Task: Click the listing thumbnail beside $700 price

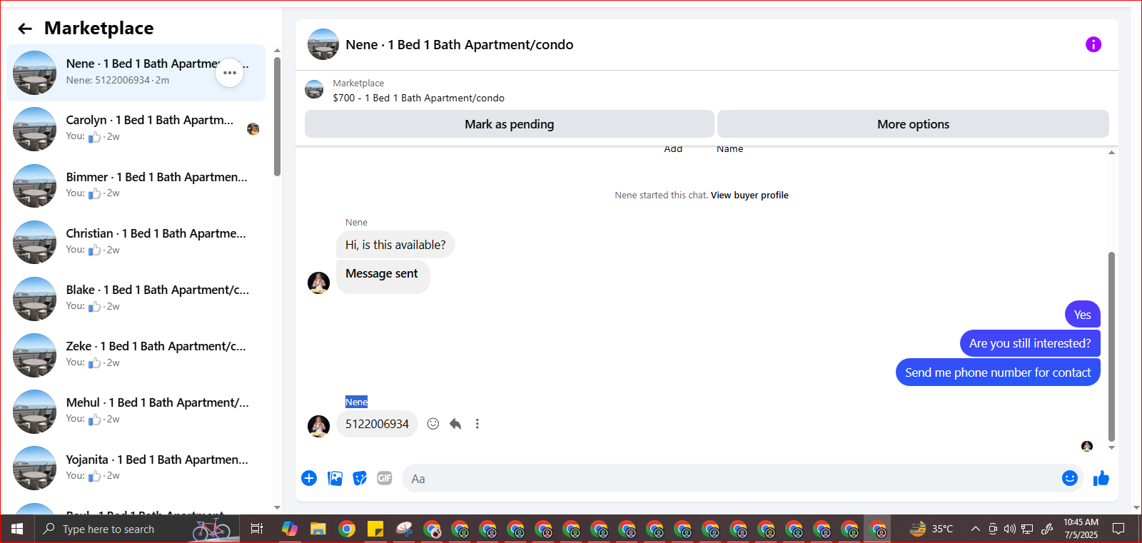Action: coord(314,90)
